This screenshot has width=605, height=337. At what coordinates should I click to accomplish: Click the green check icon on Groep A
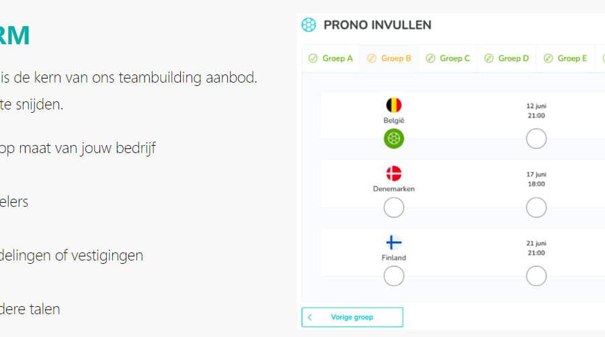(313, 58)
